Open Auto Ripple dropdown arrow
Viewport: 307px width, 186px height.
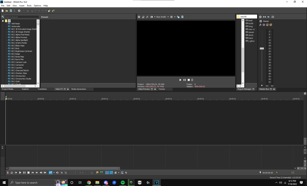coord(119,173)
